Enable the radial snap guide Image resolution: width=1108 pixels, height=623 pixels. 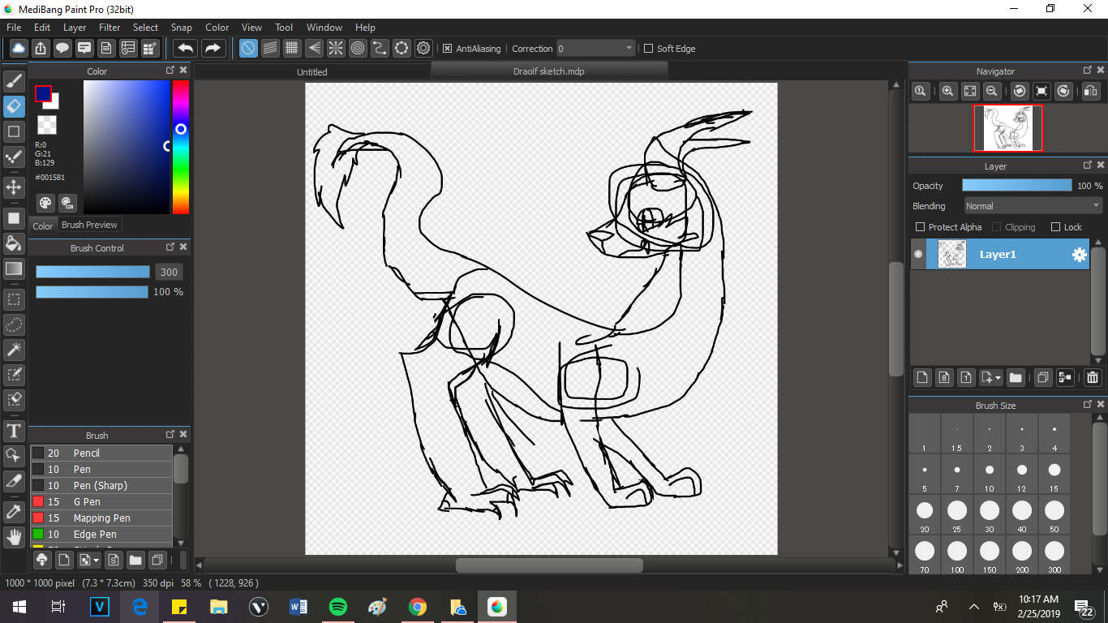tap(336, 49)
